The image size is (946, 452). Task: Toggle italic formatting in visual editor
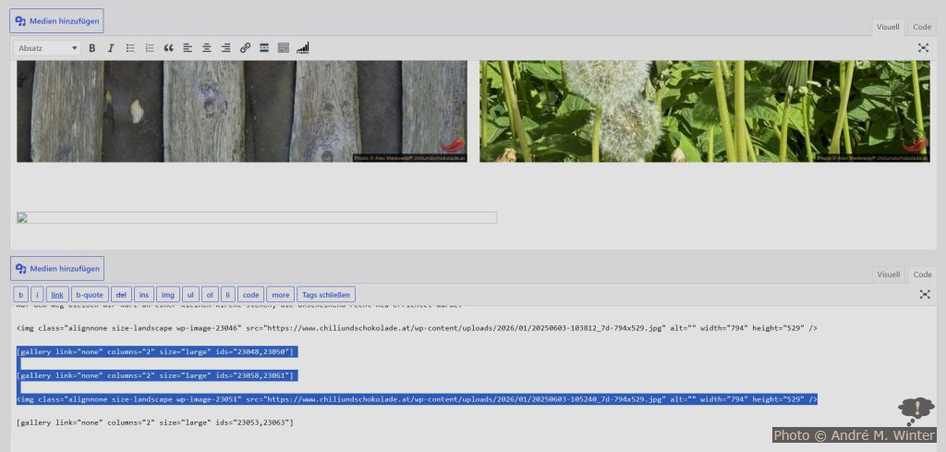pyautogui.click(x=111, y=48)
